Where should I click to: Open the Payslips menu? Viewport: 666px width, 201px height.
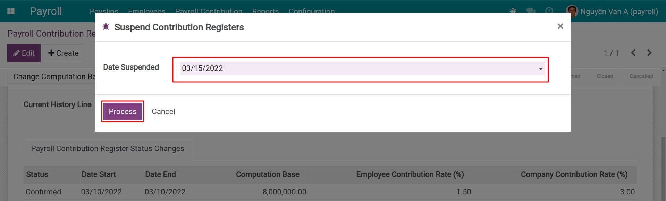(104, 11)
